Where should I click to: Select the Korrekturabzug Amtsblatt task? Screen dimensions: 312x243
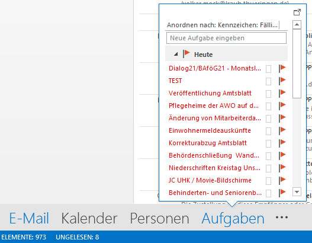[208, 143]
